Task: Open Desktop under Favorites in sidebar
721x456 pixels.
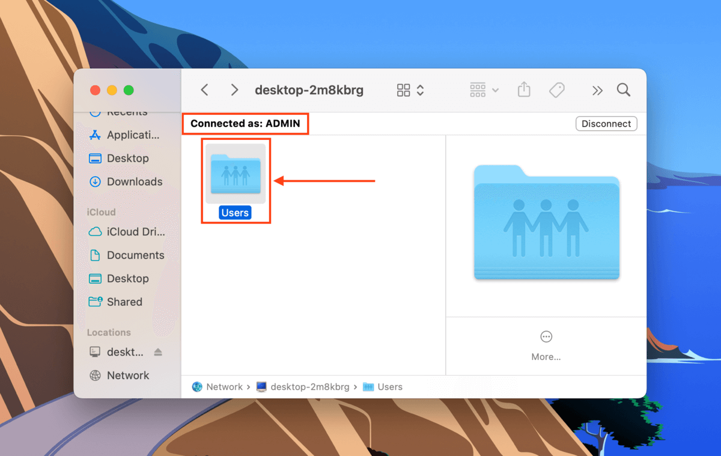Action: click(x=119, y=159)
